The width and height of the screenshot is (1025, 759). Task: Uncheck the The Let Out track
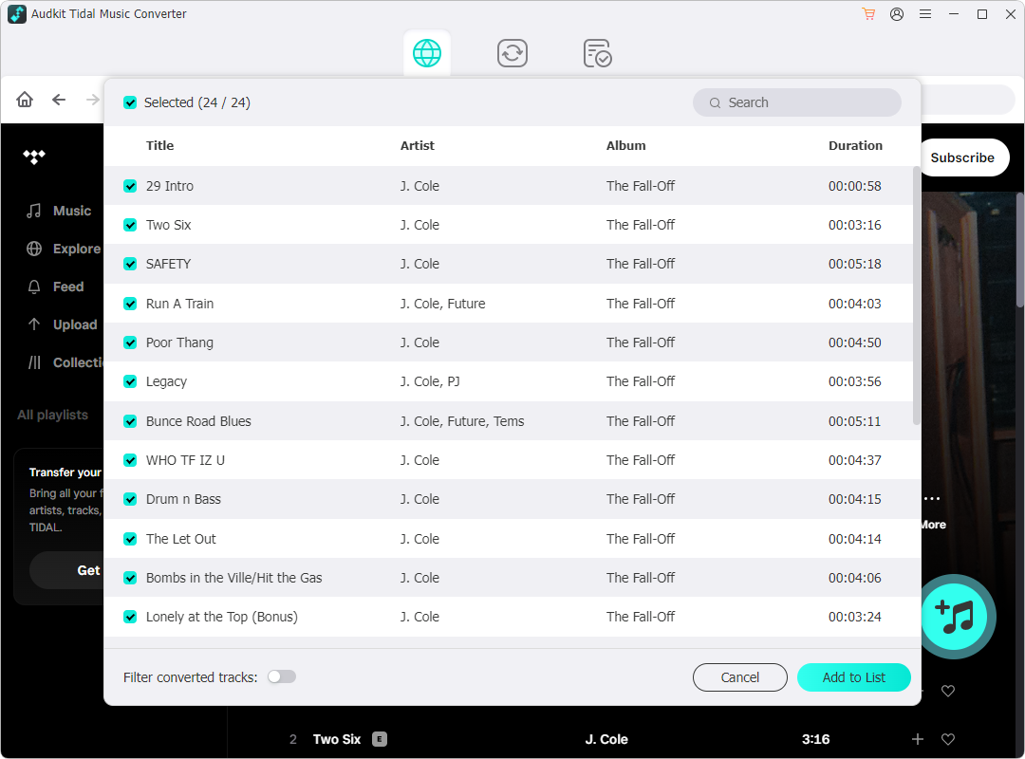pos(130,539)
